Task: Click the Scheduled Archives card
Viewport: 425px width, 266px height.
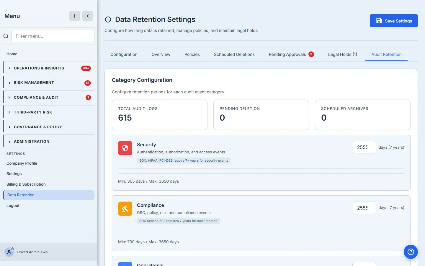Action: click(x=363, y=115)
